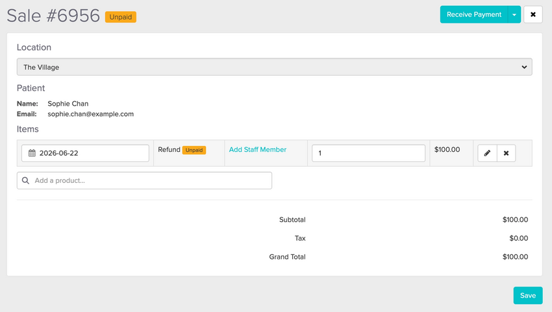Focus the quantity field showing 1
Viewport: 552px width, 312px height.
point(368,153)
